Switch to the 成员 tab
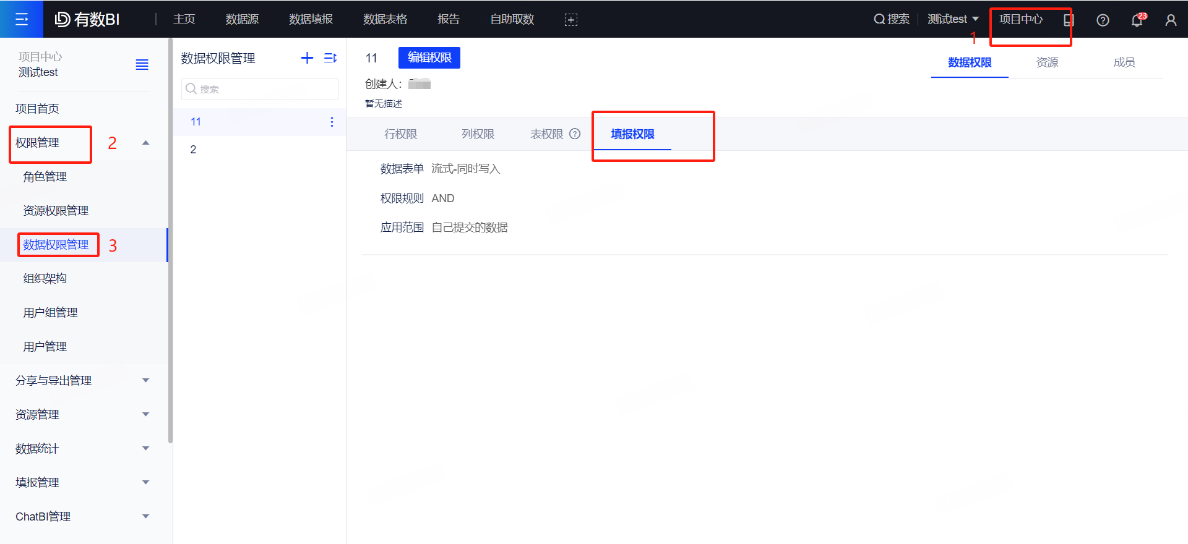This screenshot has width=1188, height=544. click(x=1124, y=62)
